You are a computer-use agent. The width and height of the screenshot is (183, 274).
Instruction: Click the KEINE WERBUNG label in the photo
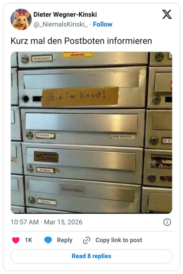point(122,137)
